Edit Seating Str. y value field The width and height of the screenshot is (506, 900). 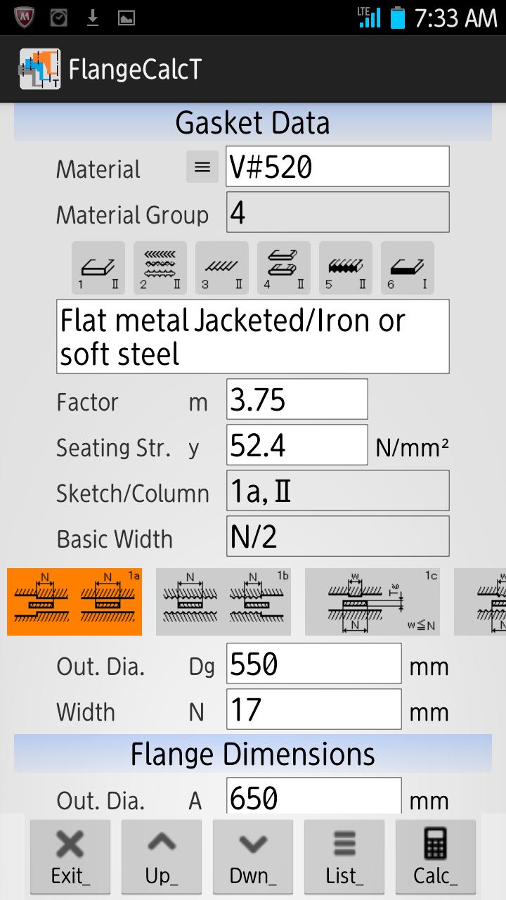(297, 445)
